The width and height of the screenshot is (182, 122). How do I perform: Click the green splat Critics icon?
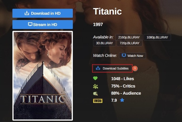(x=95, y=86)
